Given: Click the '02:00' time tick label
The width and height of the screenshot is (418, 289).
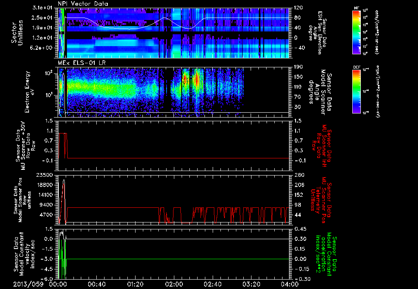Looking at the screenshot, I should tap(174, 284).
